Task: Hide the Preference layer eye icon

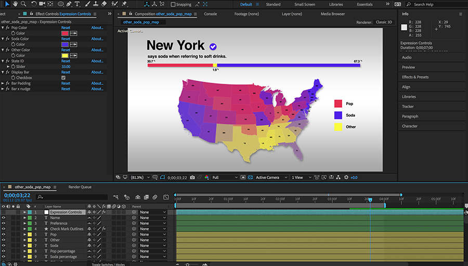Action: coord(3,223)
